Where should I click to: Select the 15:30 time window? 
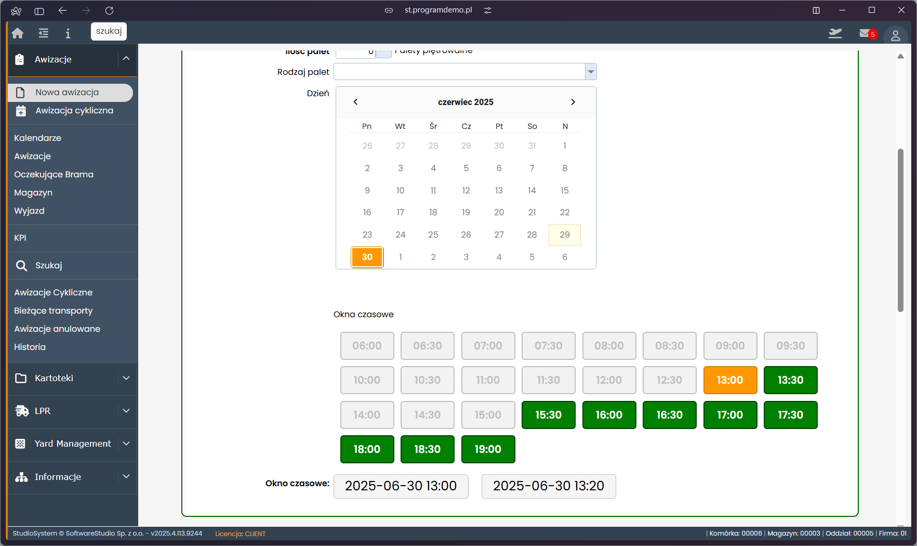[x=548, y=415]
